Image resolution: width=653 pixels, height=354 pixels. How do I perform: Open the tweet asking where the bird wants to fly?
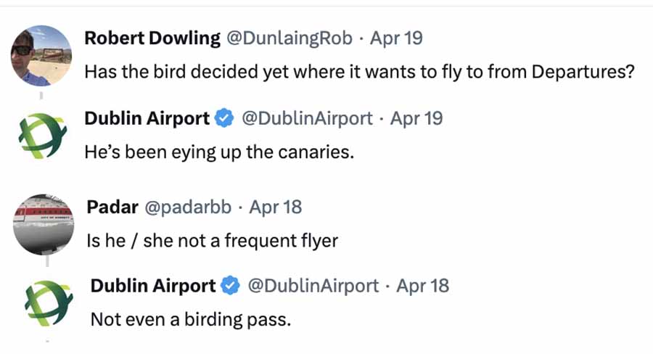point(359,72)
